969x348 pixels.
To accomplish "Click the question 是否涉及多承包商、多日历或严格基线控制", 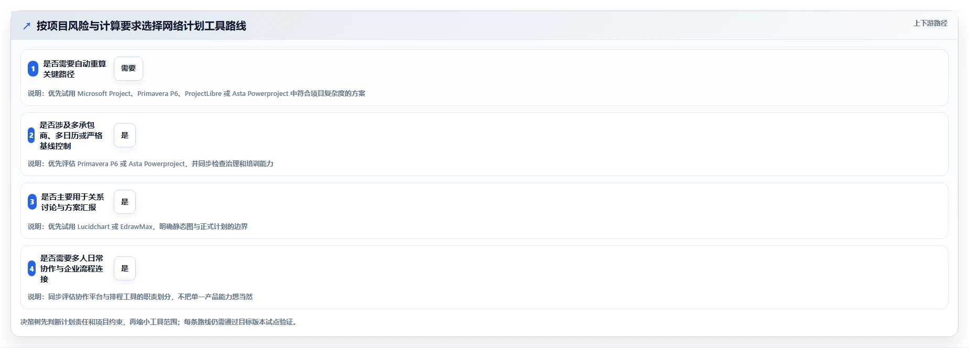I will [71, 135].
